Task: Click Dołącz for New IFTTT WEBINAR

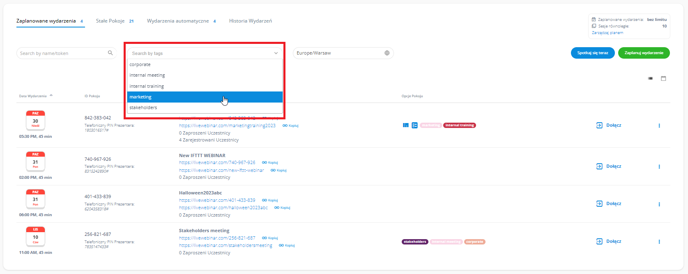Action: click(x=609, y=166)
